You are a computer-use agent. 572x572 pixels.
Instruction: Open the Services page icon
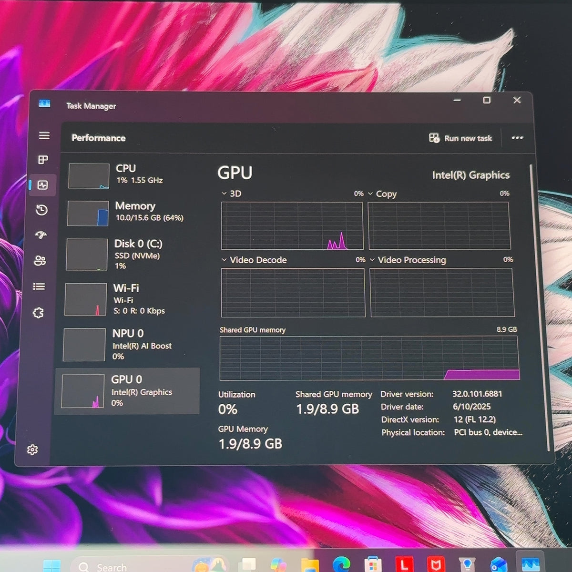pyautogui.click(x=38, y=313)
